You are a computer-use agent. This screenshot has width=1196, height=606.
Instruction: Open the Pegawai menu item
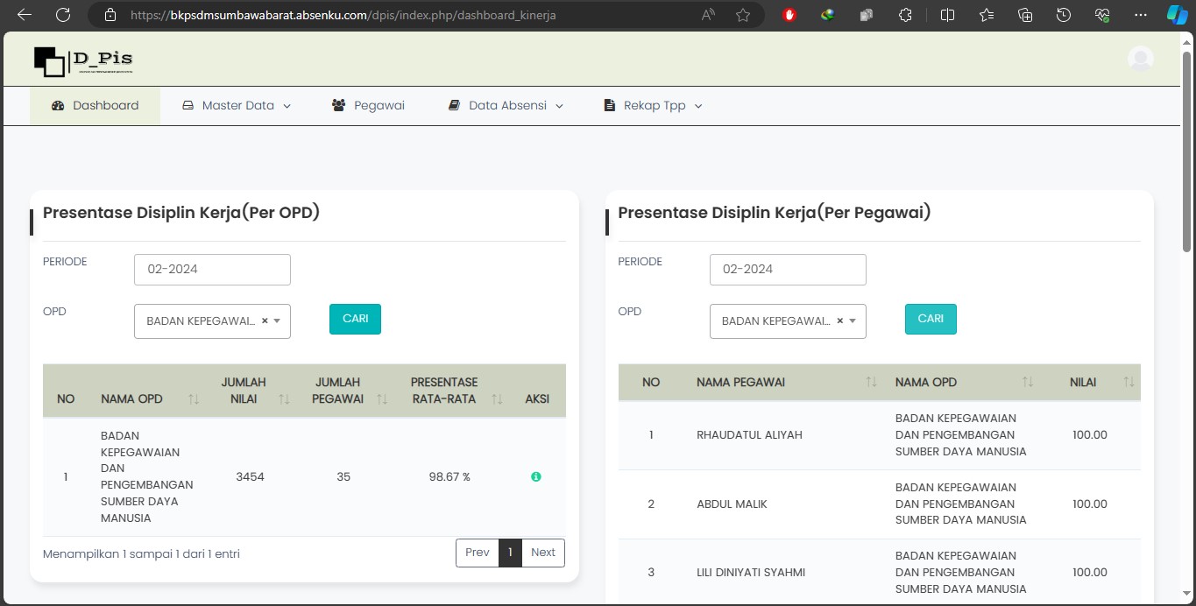368,106
